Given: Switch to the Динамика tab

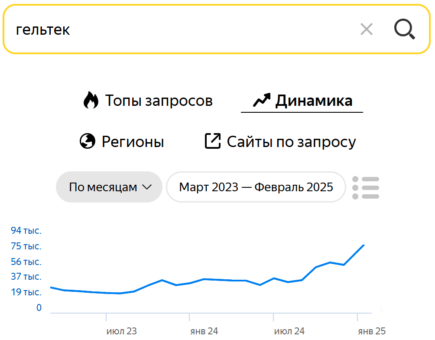Looking at the screenshot, I should tap(302, 101).
